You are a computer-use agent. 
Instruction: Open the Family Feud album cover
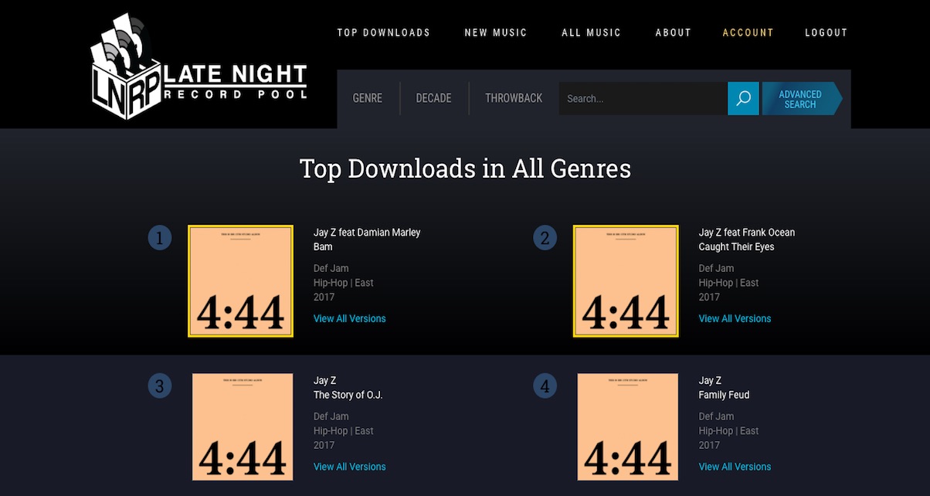pos(628,427)
